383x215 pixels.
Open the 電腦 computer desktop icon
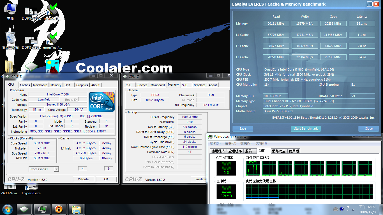(x=10, y=11)
